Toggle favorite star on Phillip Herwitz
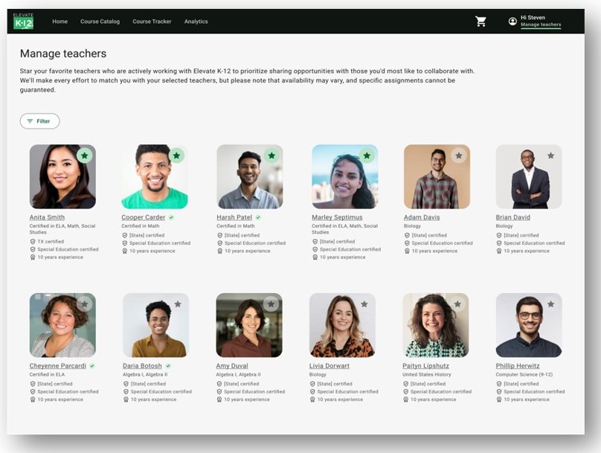 [550, 303]
